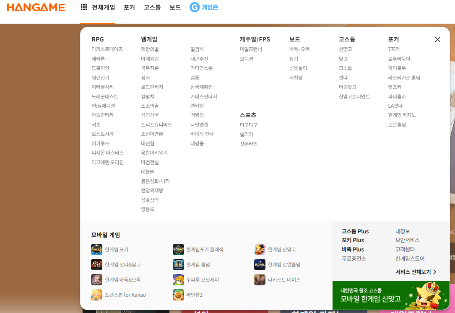Visit 고객센터
The image size is (455, 313).
pos(405,249)
